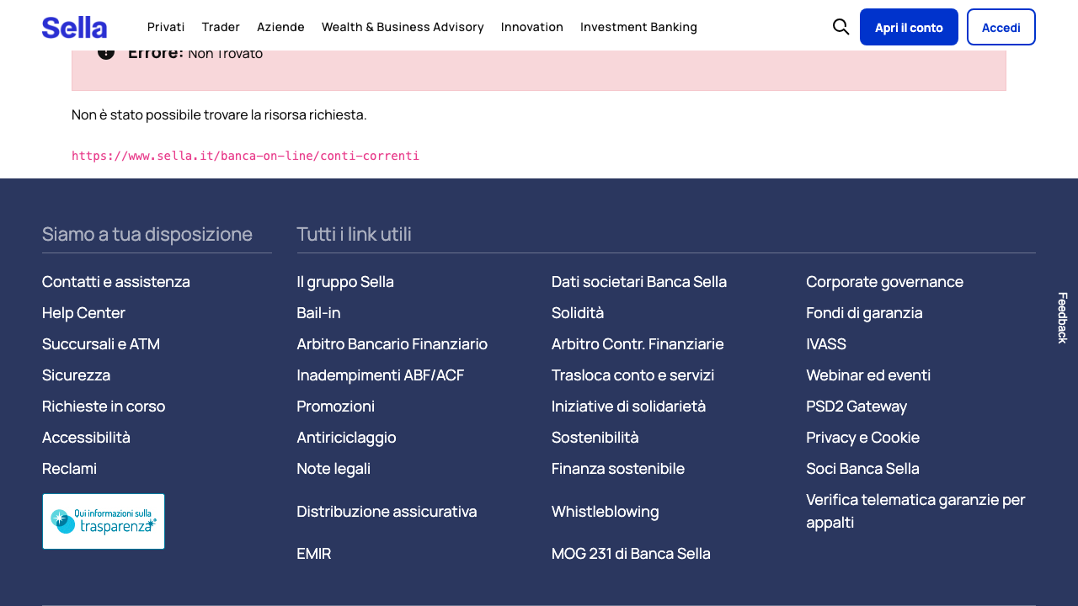The width and height of the screenshot is (1078, 606).
Task: Open the Promozioni link
Action: [x=335, y=406]
